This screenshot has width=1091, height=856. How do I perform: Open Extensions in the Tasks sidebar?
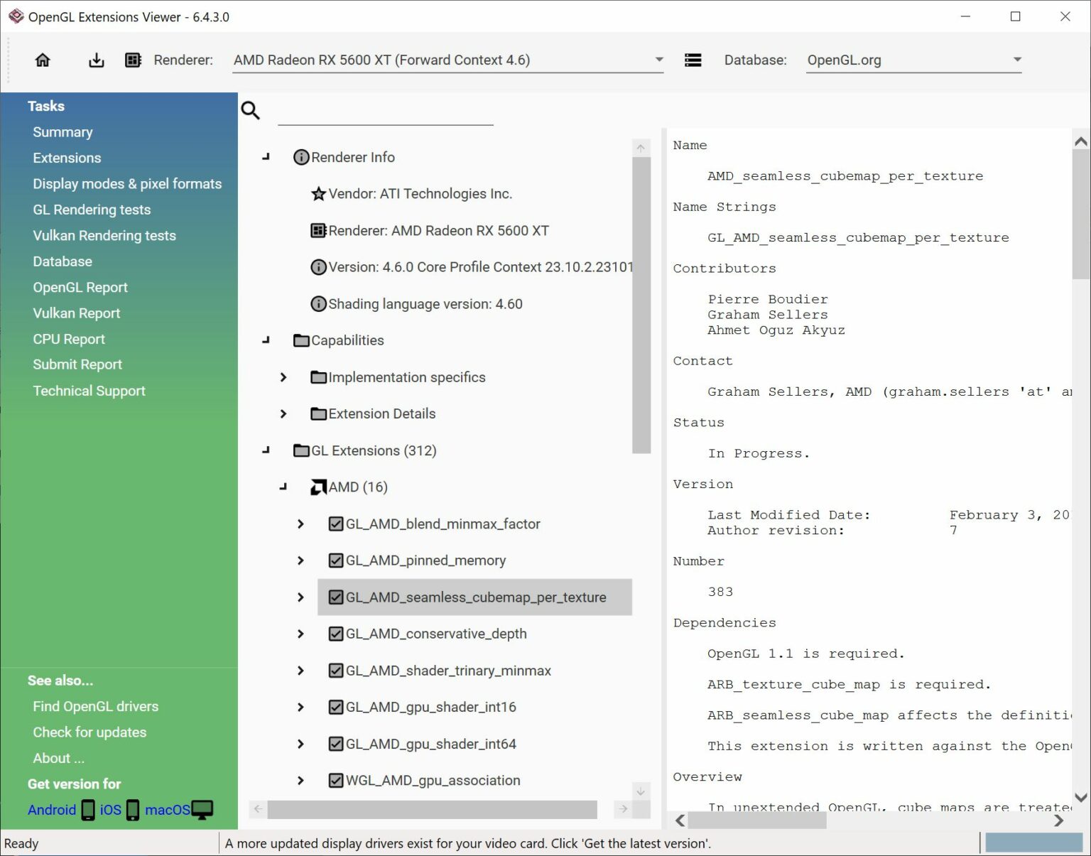[x=67, y=158]
